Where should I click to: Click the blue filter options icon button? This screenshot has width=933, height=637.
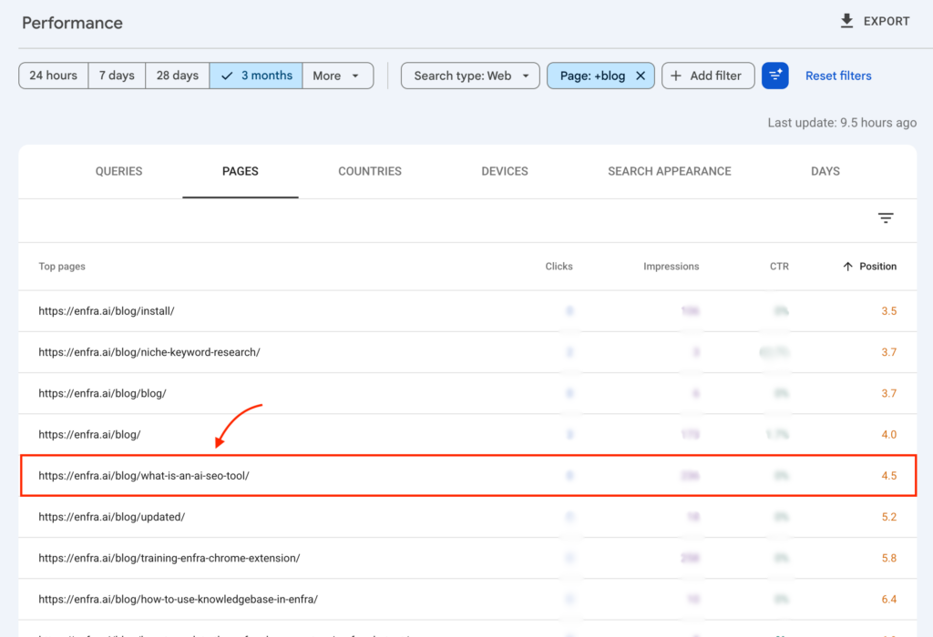[774, 76]
